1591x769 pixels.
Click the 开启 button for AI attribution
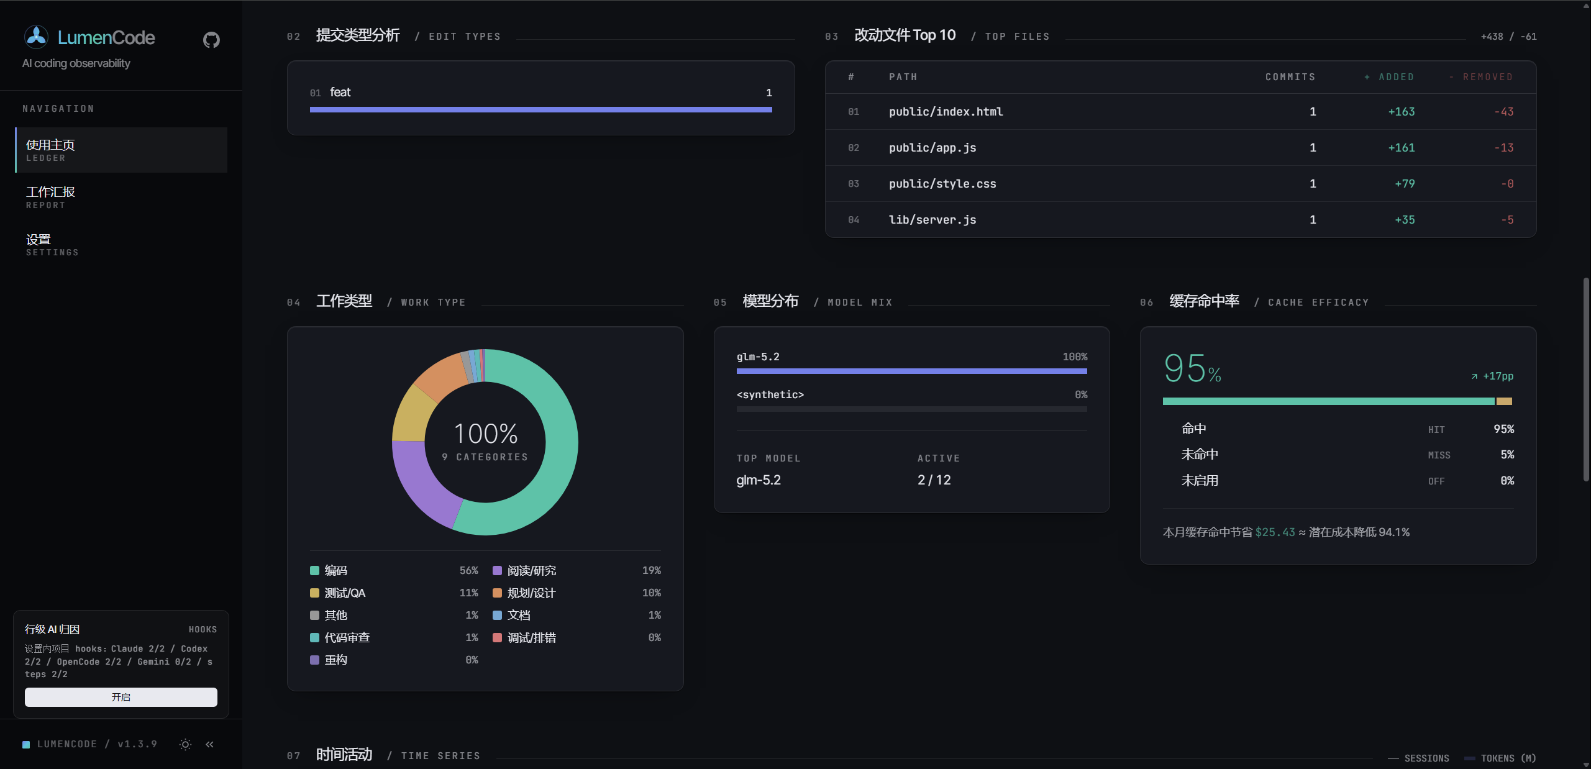click(x=121, y=697)
